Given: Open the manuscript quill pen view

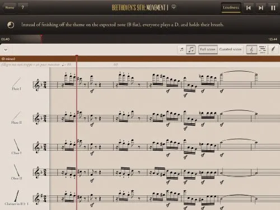Looking at the screenshot, I should (273, 50).
